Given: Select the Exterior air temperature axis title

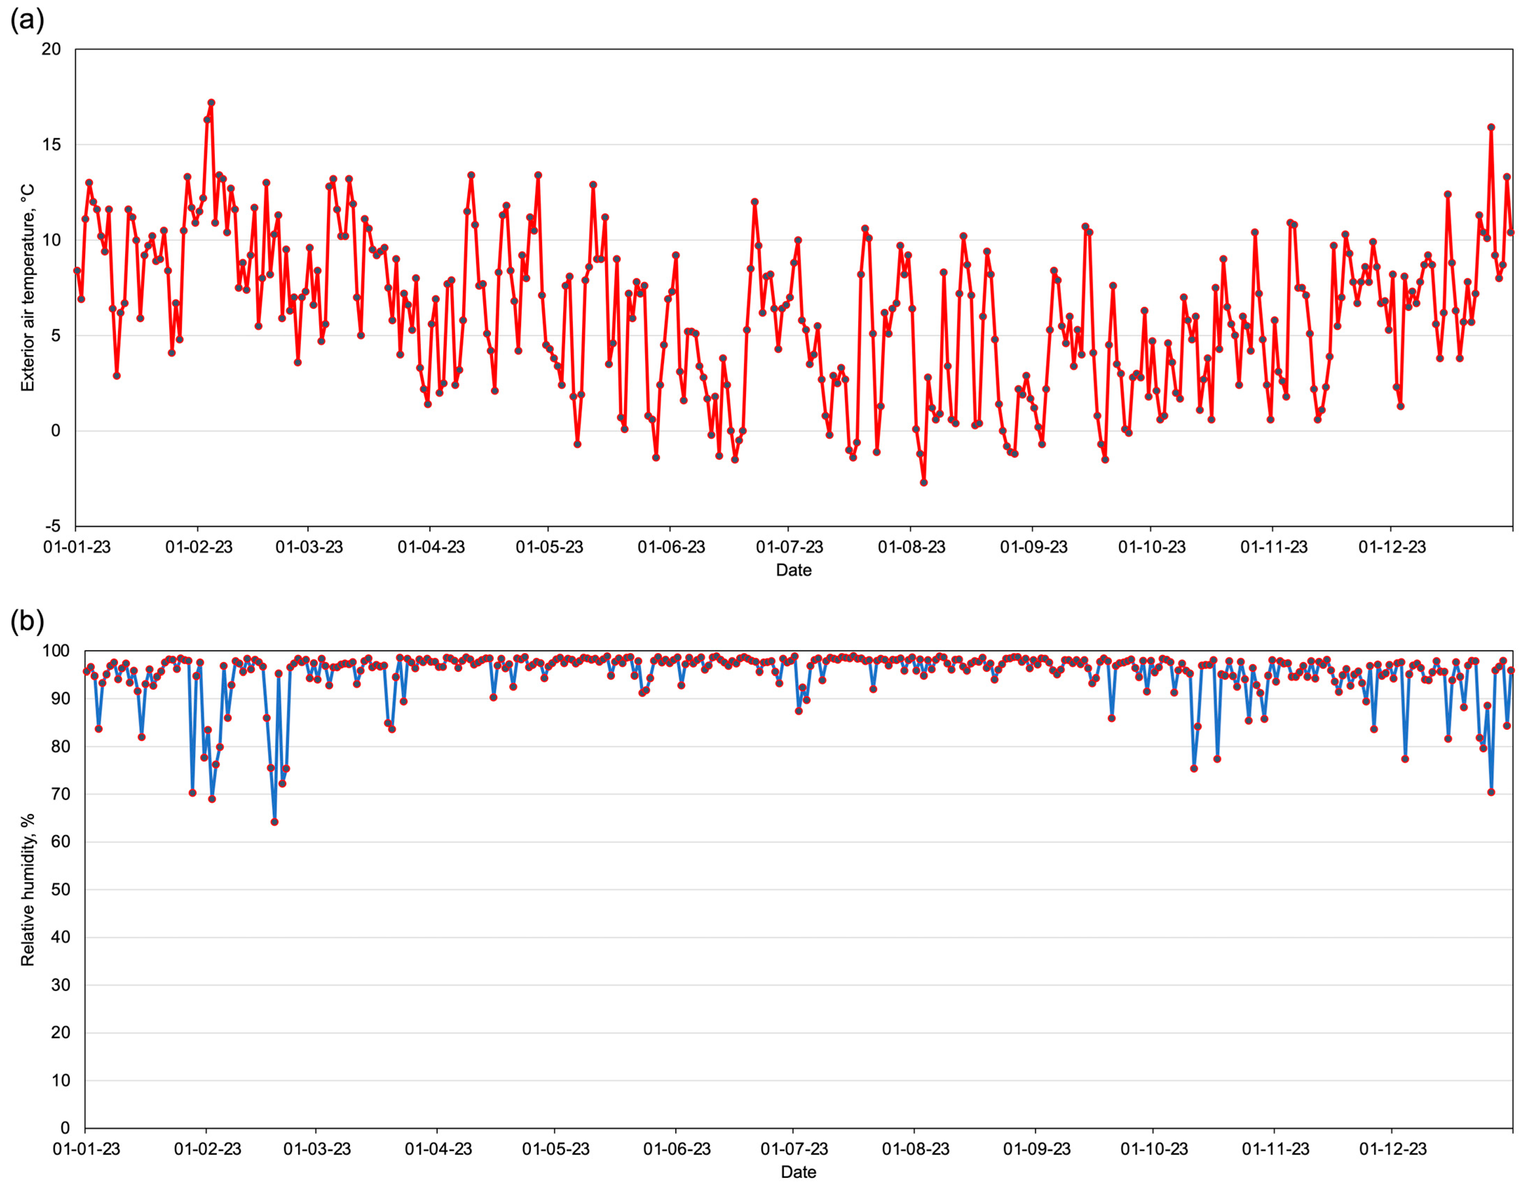Looking at the screenshot, I should pyautogui.click(x=27, y=287).
